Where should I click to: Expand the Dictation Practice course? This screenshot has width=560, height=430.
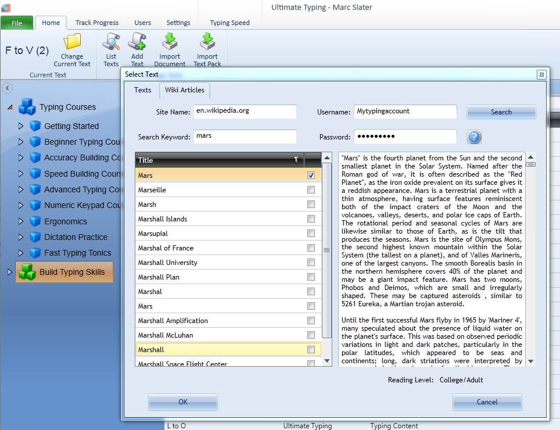pyautogui.click(x=20, y=237)
